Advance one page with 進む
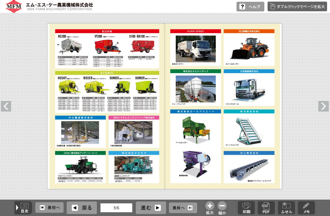330x216 pixels. click(151, 208)
